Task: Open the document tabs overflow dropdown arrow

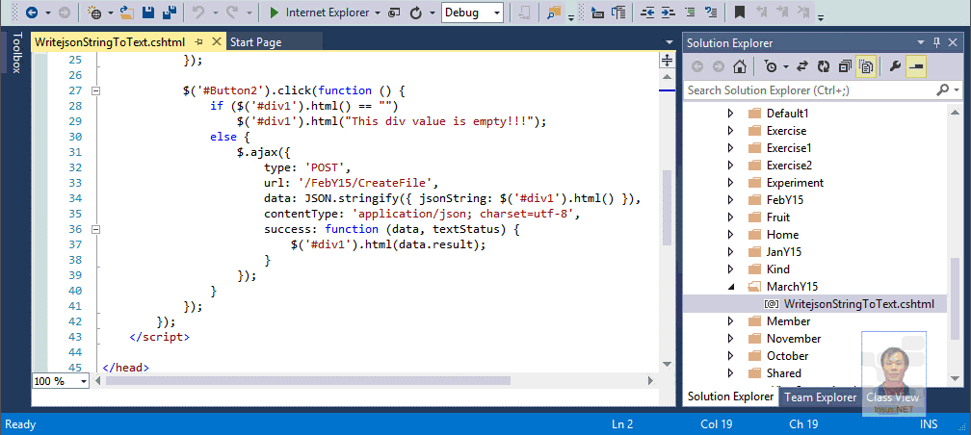Action: (669, 42)
